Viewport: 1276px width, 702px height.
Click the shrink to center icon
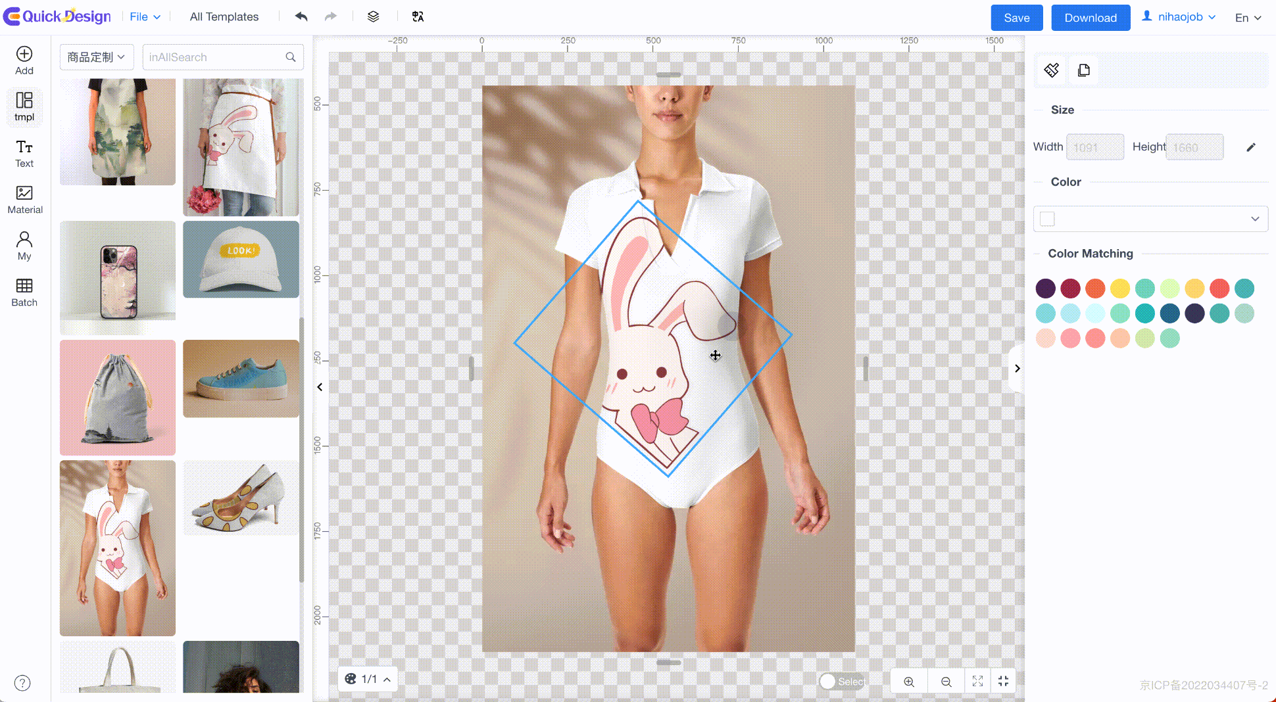pos(1003,682)
